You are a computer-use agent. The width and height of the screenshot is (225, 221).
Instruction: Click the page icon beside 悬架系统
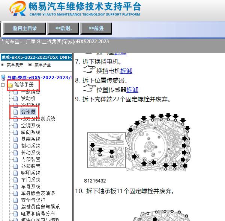tap(16, 139)
